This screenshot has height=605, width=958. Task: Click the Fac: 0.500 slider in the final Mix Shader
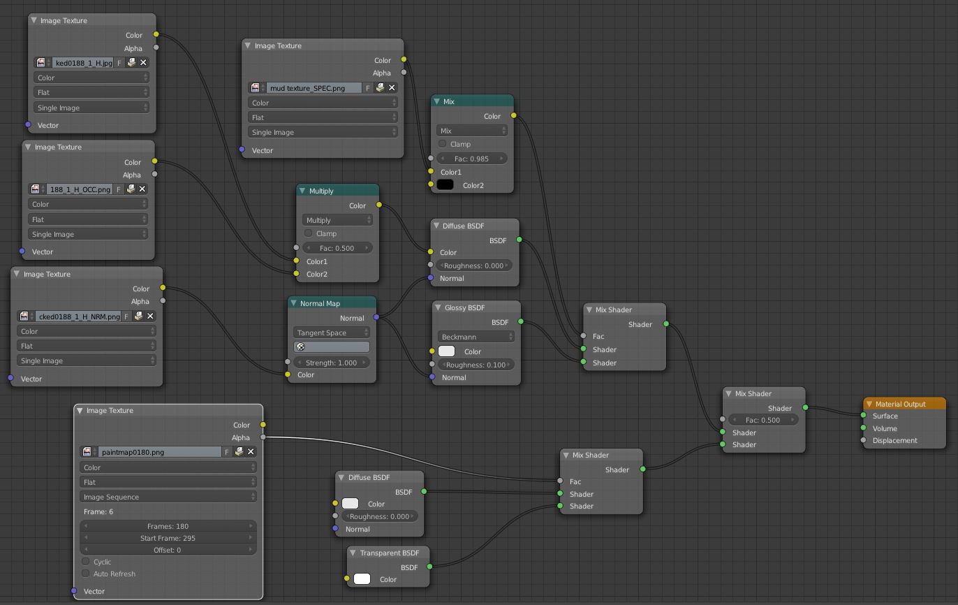(x=764, y=420)
